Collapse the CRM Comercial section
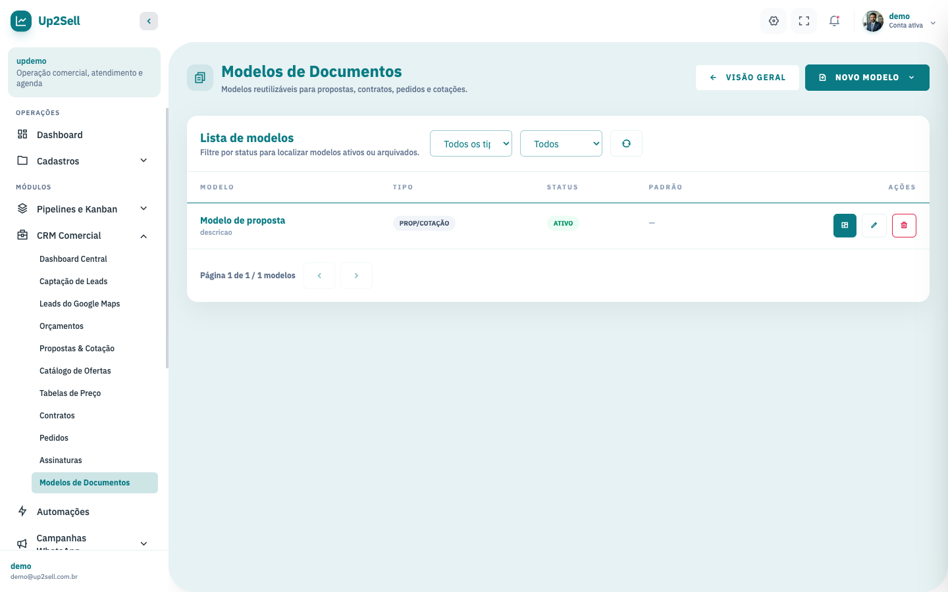This screenshot has width=948, height=592. point(84,235)
